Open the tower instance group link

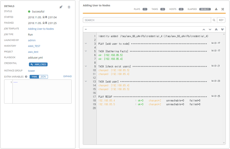tap(31, 71)
